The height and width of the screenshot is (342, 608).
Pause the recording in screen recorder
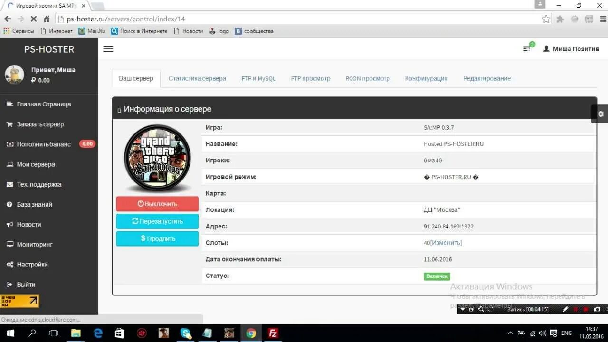click(x=576, y=309)
